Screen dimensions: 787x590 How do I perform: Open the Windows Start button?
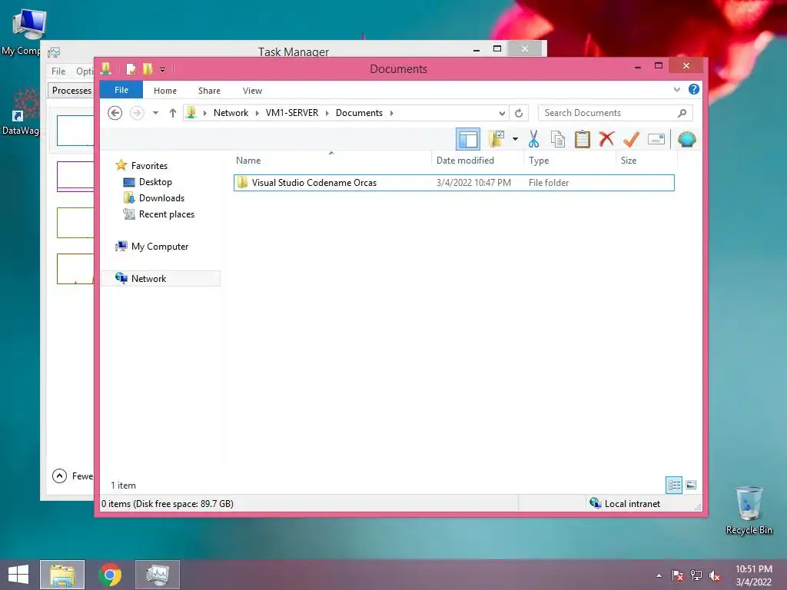pyautogui.click(x=18, y=575)
